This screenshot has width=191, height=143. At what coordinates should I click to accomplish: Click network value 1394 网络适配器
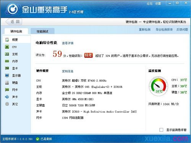point(73,118)
